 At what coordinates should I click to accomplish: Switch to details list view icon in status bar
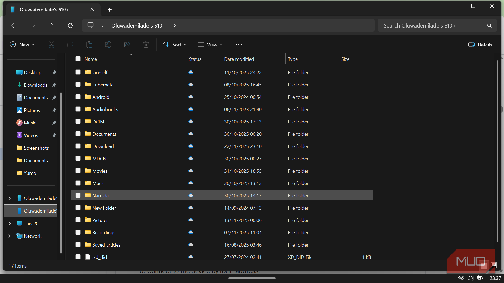coord(484,266)
